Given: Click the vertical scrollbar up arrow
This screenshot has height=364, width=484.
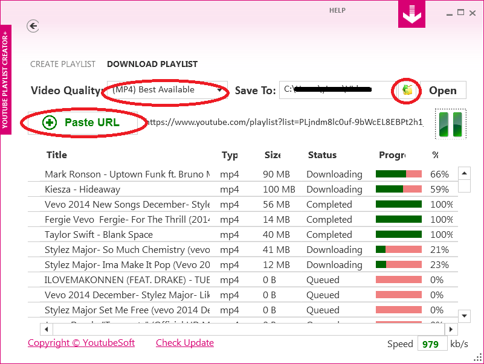Looking at the screenshot, I should pos(464,173).
